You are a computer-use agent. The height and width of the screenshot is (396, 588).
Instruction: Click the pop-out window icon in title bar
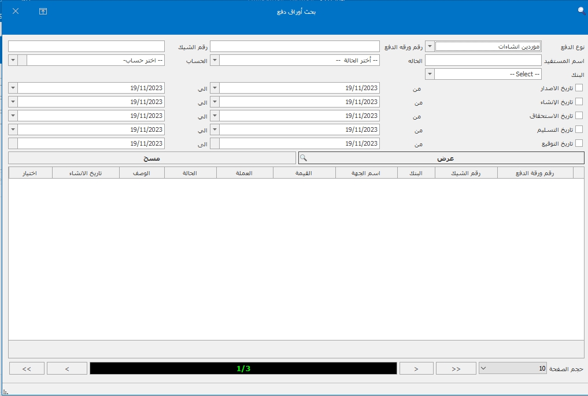click(x=43, y=12)
